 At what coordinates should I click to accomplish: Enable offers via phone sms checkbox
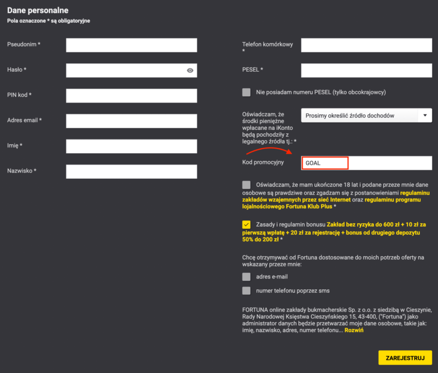246,290
